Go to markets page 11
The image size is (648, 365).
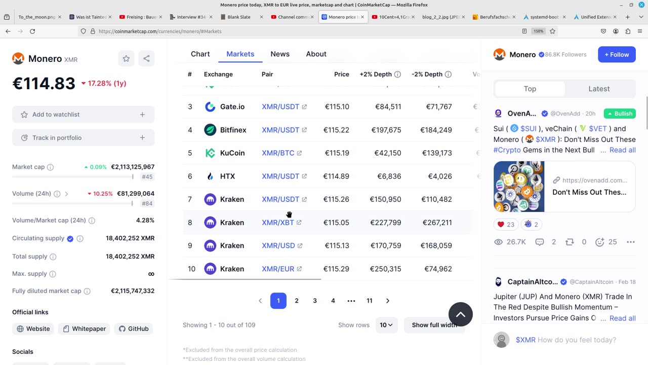(370, 301)
